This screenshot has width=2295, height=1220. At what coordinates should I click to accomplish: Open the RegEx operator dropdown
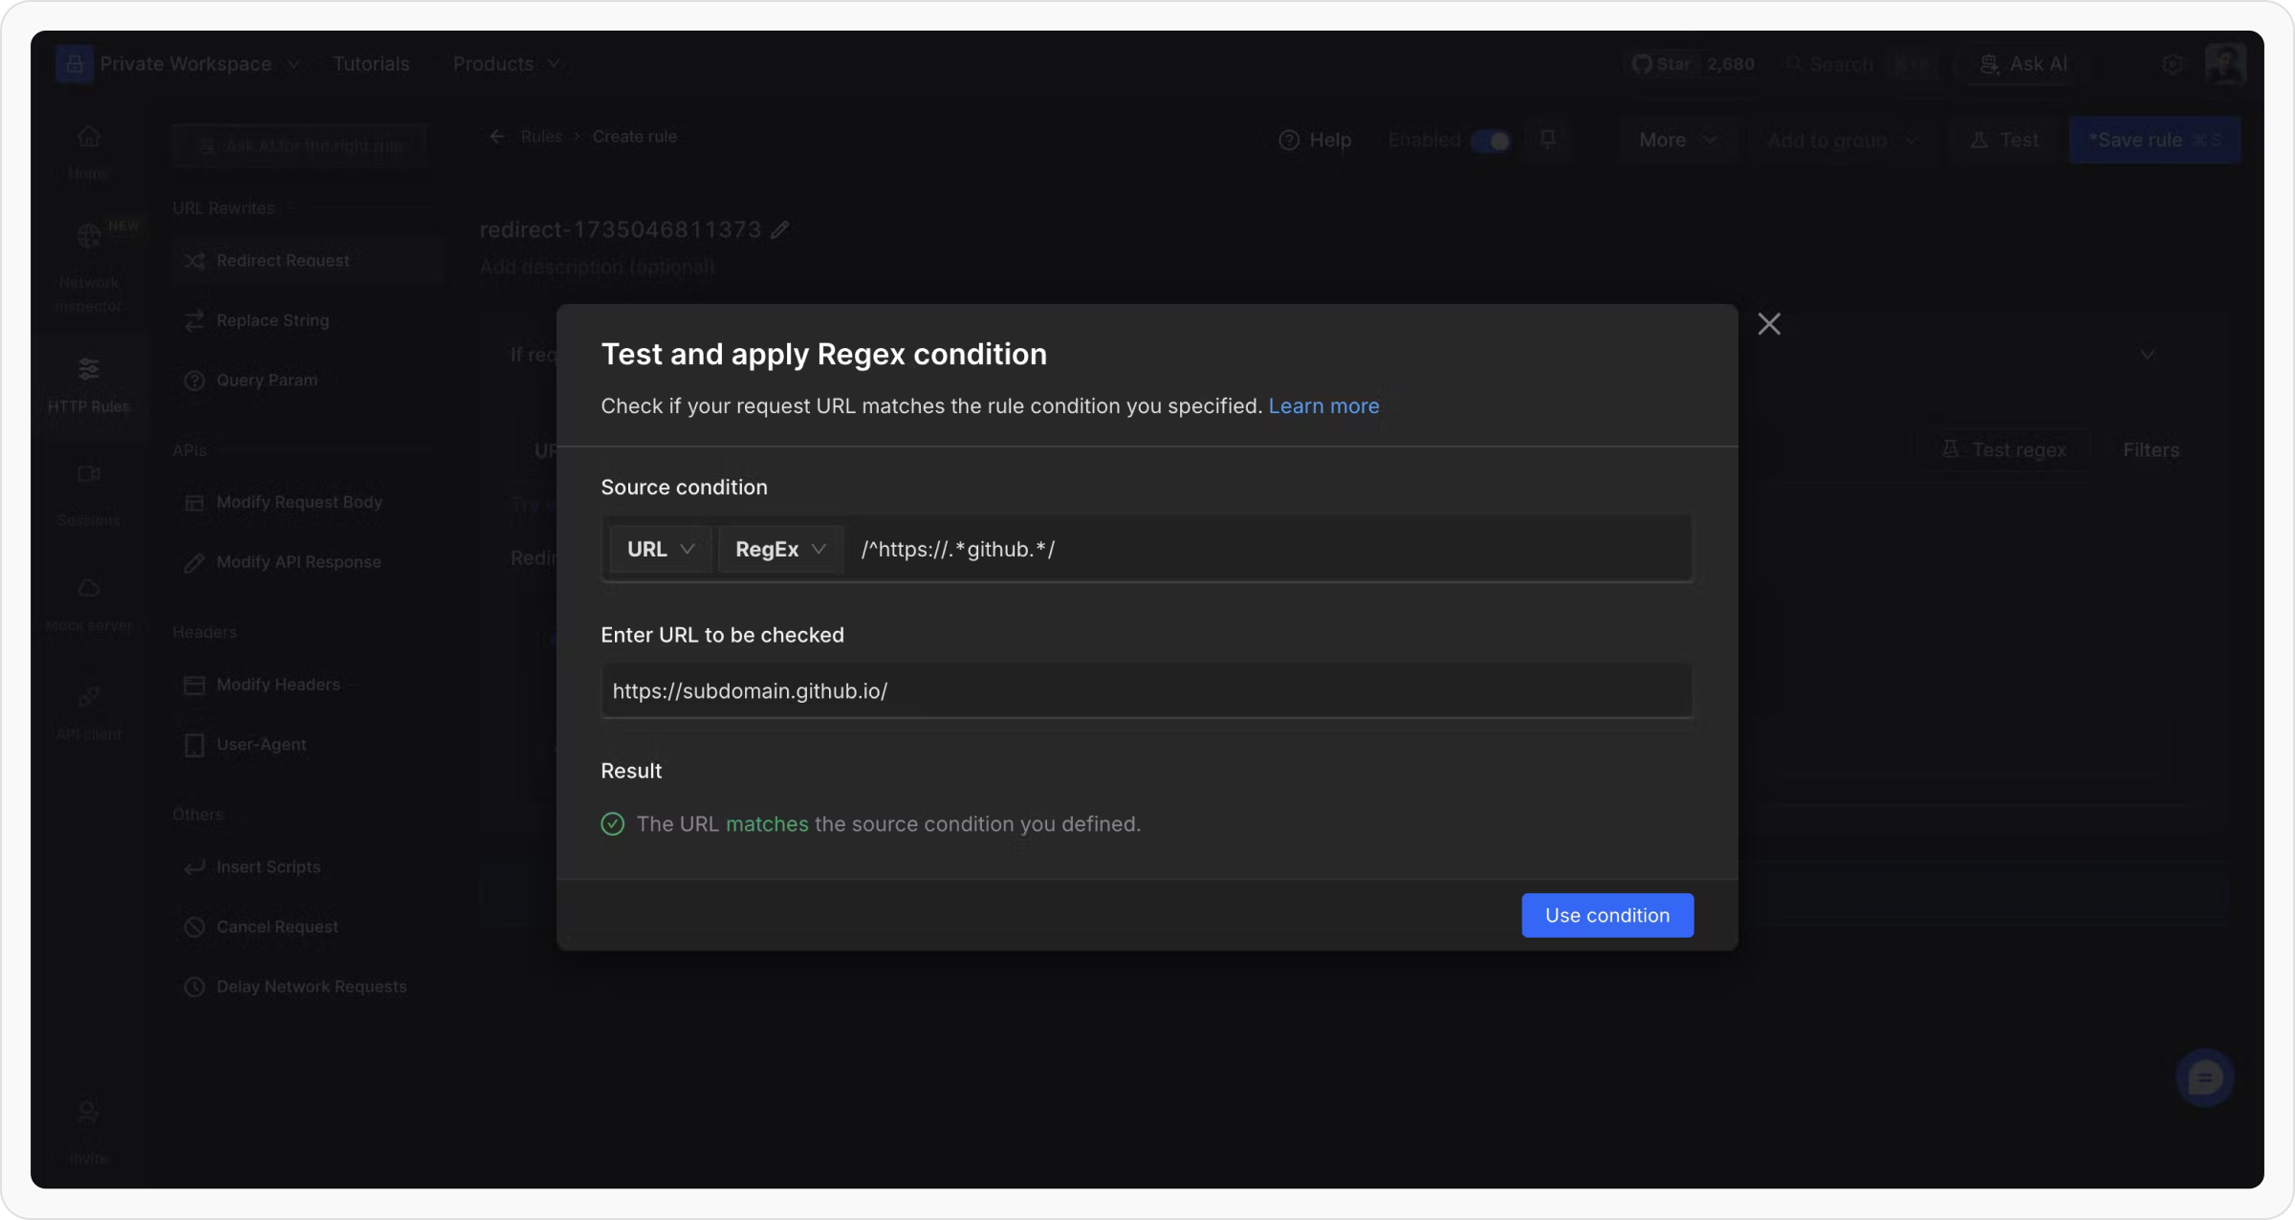(779, 549)
